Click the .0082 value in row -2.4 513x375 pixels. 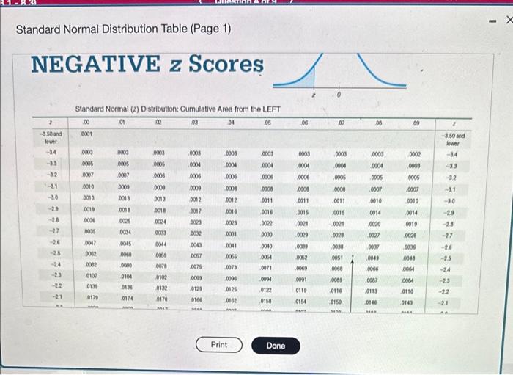pyautogui.click(x=92, y=265)
